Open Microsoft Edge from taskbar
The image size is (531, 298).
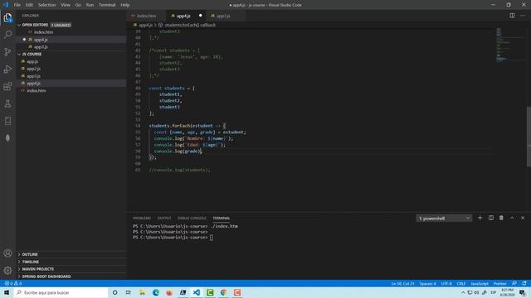point(156,292)
